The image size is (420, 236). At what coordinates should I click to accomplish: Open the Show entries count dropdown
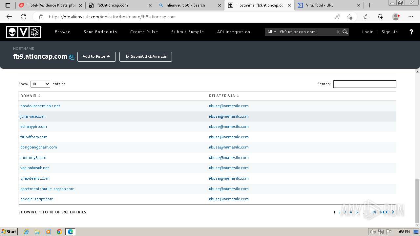pos(40,84)
